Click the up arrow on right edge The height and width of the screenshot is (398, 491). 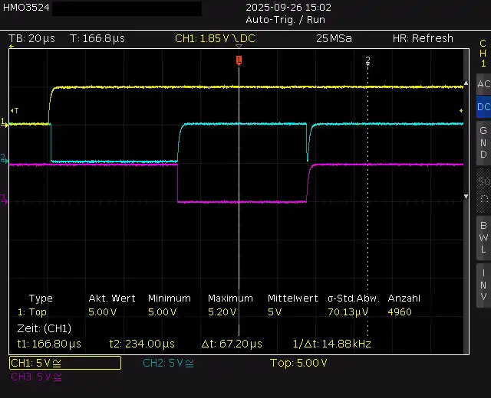click(467, 83)
